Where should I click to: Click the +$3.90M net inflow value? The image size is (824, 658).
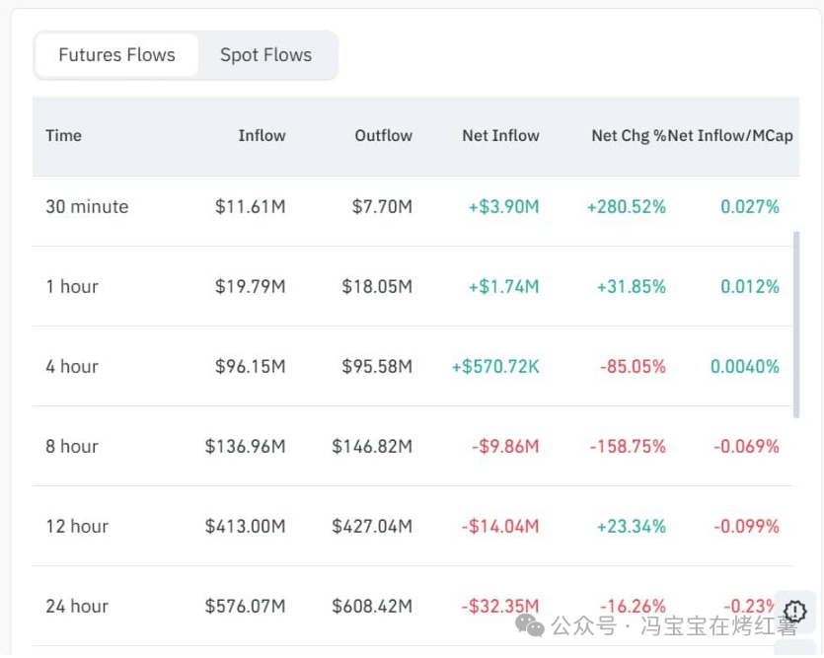(x=503, y=207)
